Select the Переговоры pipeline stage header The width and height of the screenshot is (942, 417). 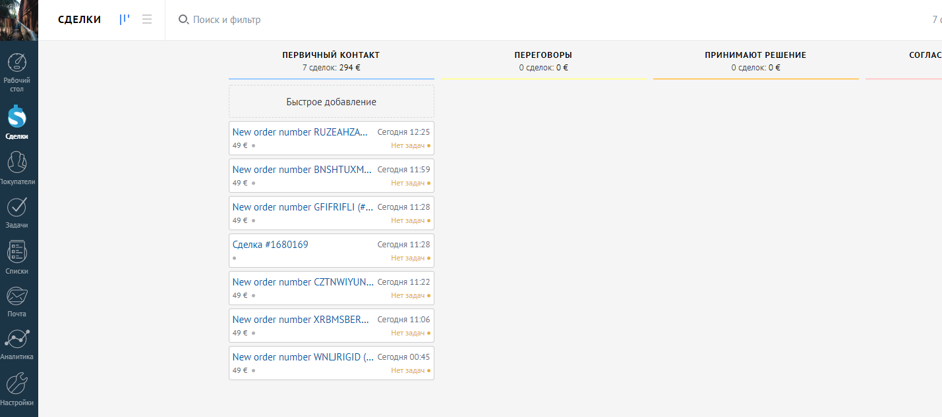(x=543, y=55)
